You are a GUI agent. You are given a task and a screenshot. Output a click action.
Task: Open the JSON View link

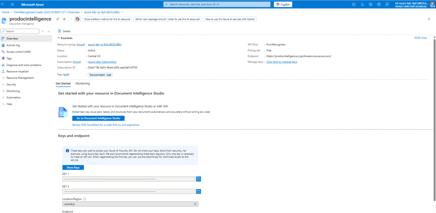(420, 38)
